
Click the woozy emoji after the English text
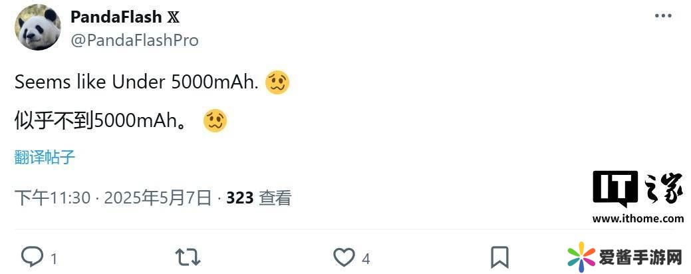277,82
